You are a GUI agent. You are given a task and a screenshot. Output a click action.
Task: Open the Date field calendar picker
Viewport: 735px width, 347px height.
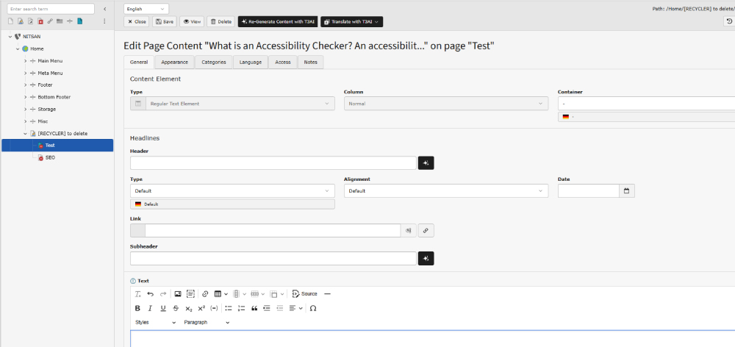(x=627, y=191)
